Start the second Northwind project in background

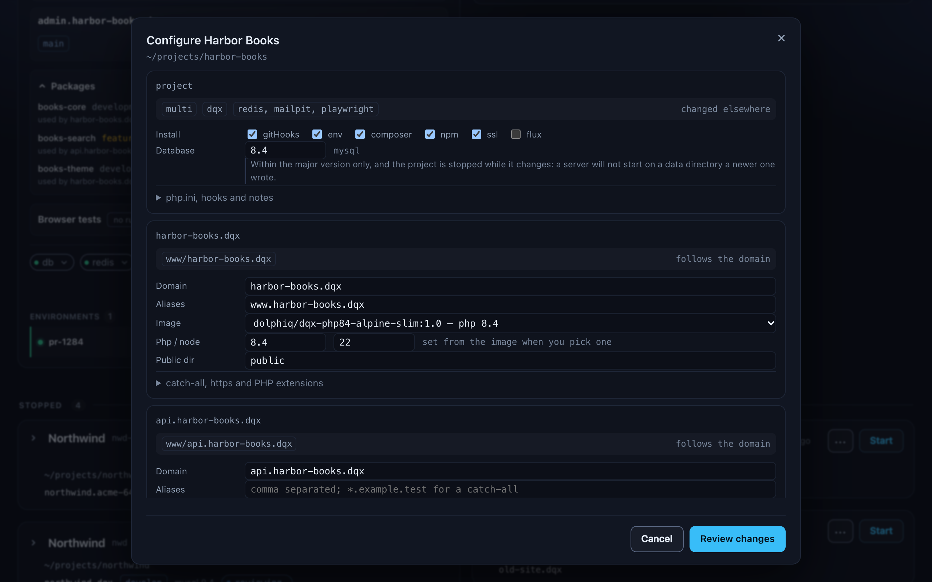point(881,531)
